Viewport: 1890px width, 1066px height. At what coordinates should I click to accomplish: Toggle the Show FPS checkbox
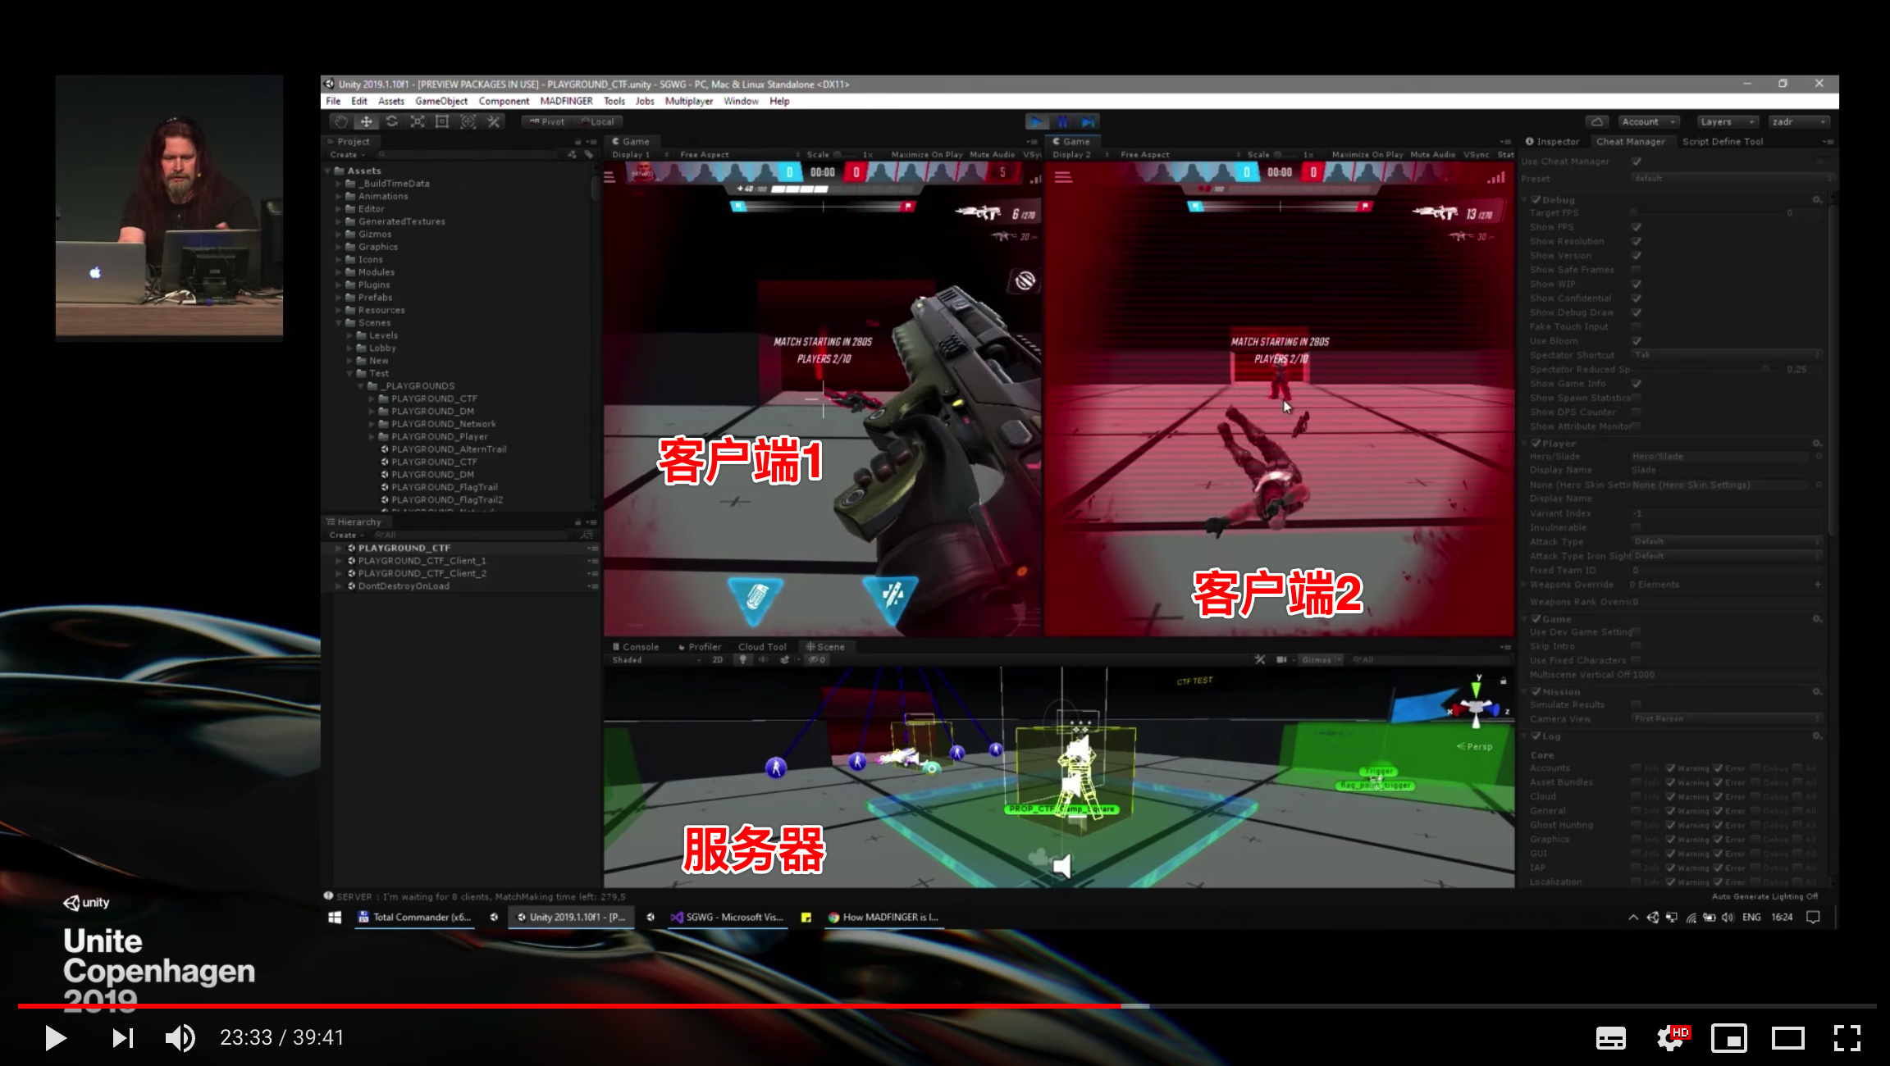(x=1636, y=227)
